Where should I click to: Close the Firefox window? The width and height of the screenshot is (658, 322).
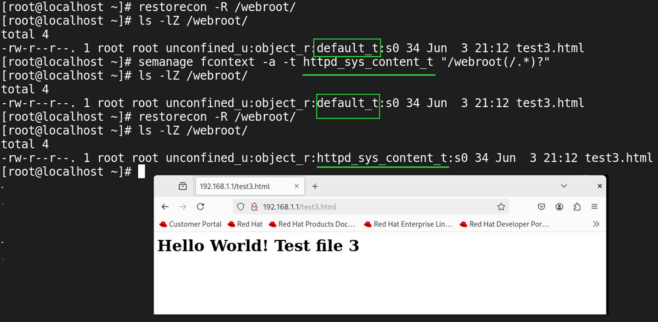coord(599,186)
